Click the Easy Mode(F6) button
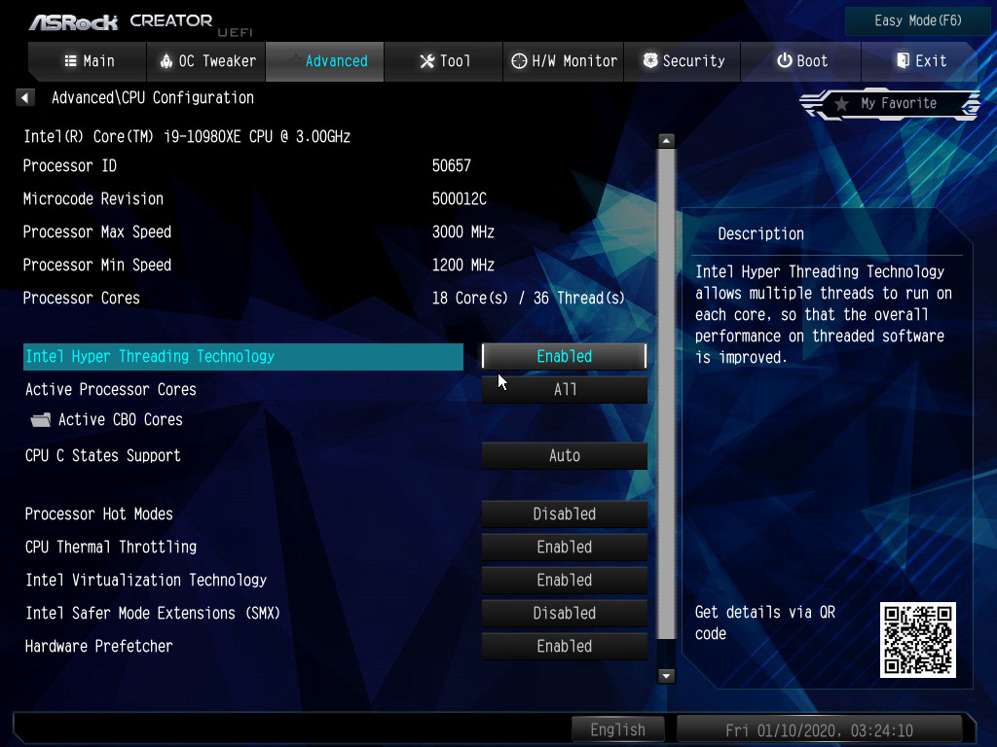 point(917,21)
